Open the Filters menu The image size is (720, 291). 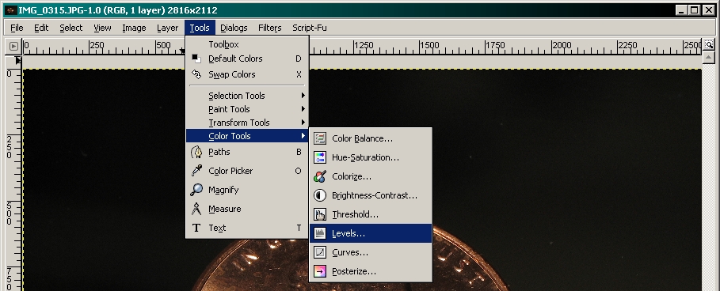pyautogui.click(x=269, y=28)
